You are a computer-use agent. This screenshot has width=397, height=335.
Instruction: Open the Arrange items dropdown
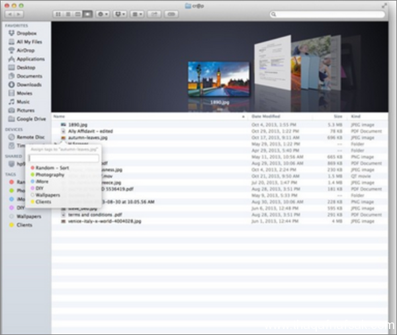point(137,14)
